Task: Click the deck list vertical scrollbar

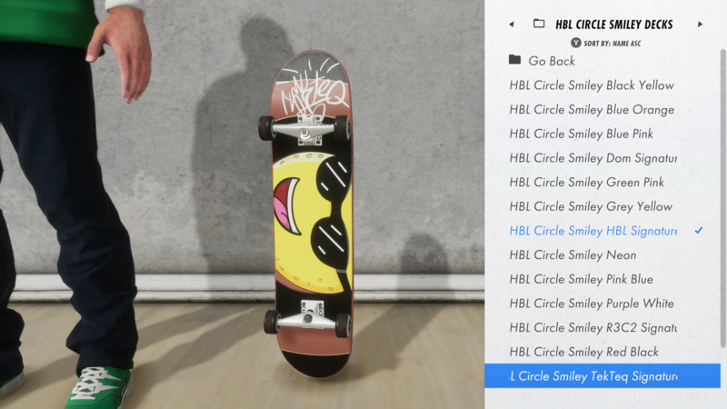Action: pos(722,198)
